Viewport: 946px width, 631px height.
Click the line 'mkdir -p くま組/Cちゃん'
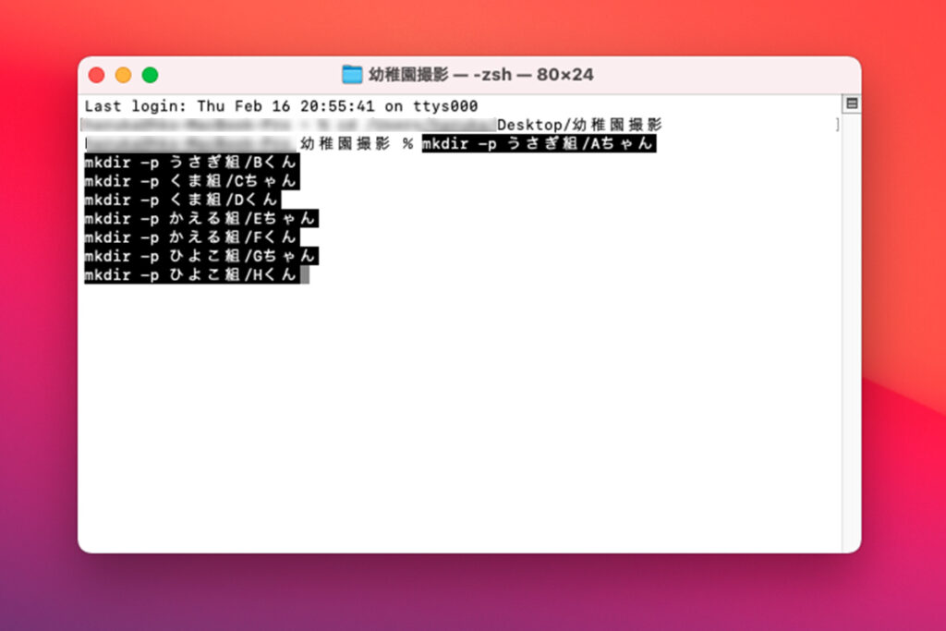(192, 181)
